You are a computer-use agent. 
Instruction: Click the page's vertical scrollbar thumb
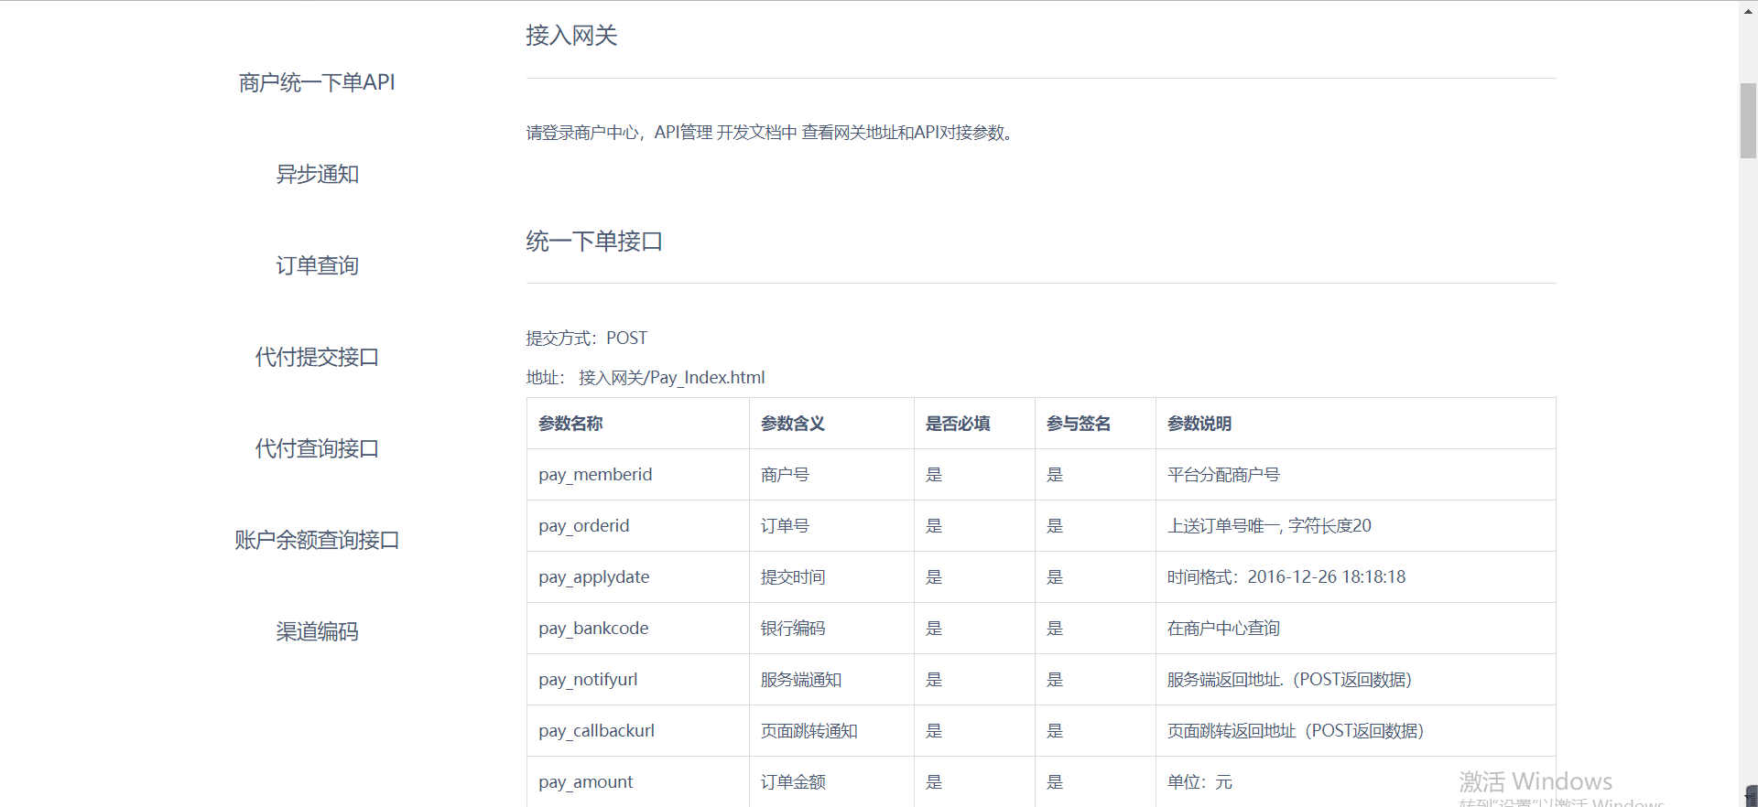[x=1748, y=120]
